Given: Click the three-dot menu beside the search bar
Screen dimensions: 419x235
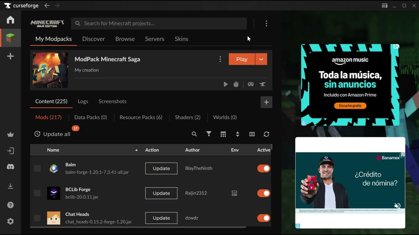Looking at the screenshot, I should coord(266,23).
